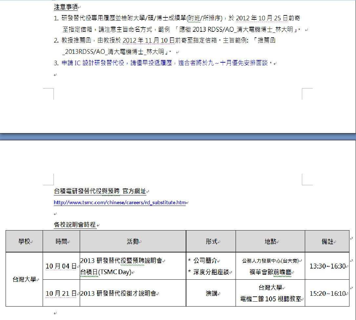Screen dimensions: 356x320
Task: Click 福華會館前瞻廳 location text
Action: [x=270, y=272]
